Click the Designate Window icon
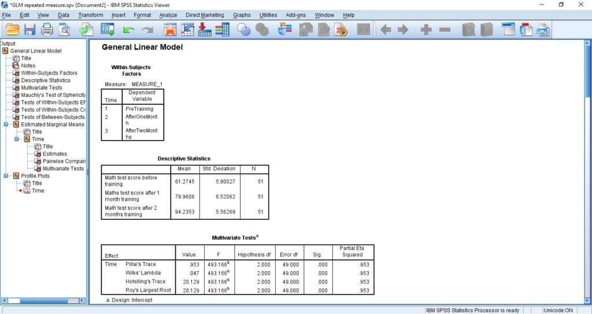This screenshot has height=314, width=592. click(508, 29)
